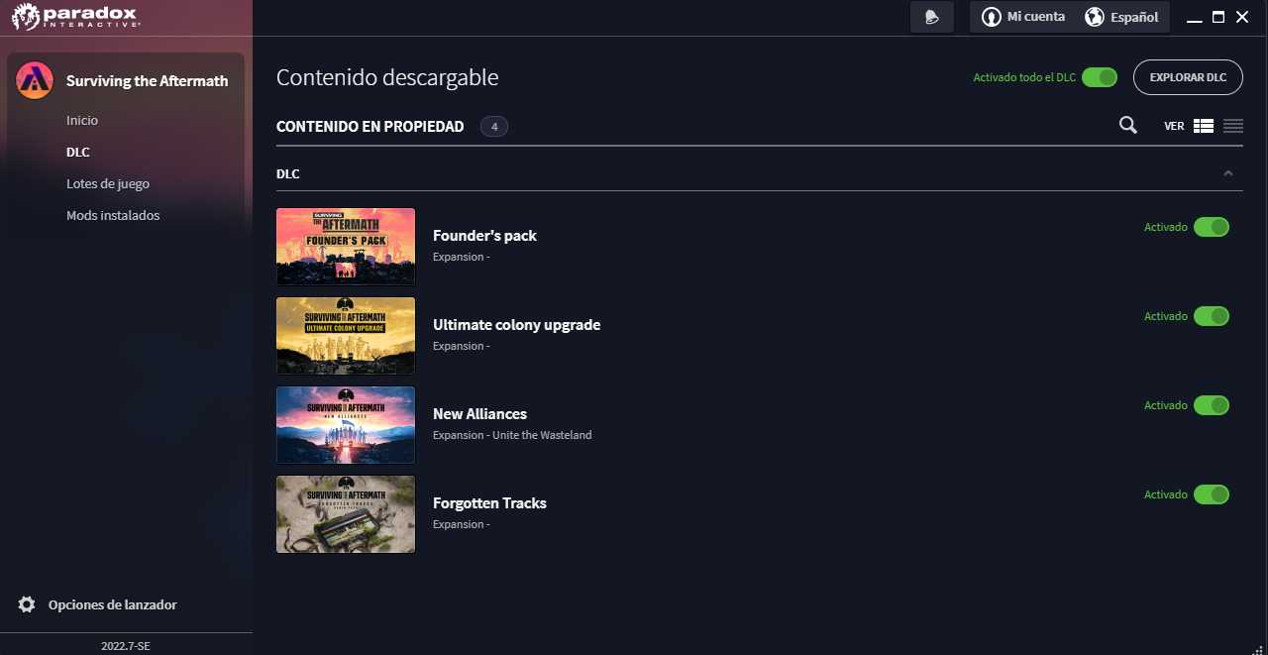Screen dimensions: 1268x655
Task: Open the notifications bell icon
Action: click(931, 16)
